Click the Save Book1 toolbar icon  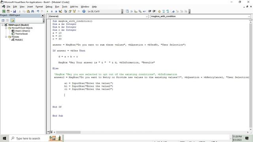(x=14, y=11)
